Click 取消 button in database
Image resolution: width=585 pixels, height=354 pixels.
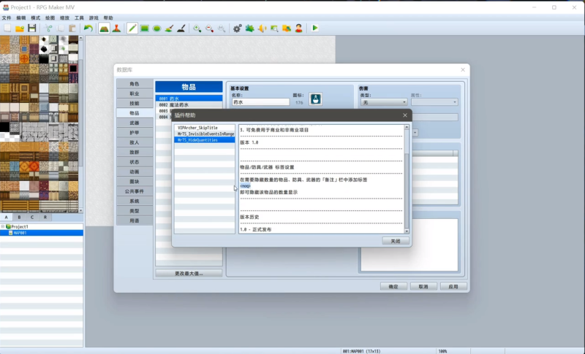pyautogui.click(x=423, y=287)
